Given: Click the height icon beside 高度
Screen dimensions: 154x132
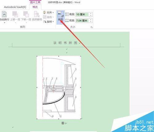Looking at the screenshot, I should (x=67, y=14).
